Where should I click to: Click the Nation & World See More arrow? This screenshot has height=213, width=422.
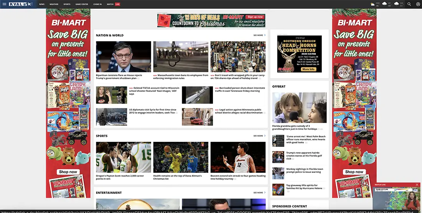coord(265,35)
